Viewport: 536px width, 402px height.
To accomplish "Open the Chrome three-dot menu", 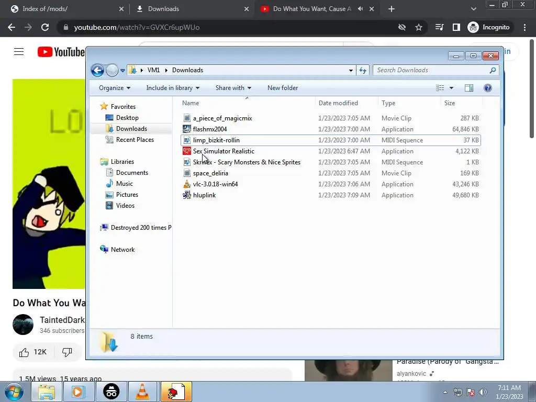I will [524, 27].
